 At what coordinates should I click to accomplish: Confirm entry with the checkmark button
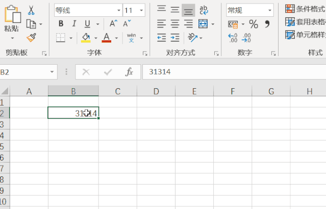point(108,72)
